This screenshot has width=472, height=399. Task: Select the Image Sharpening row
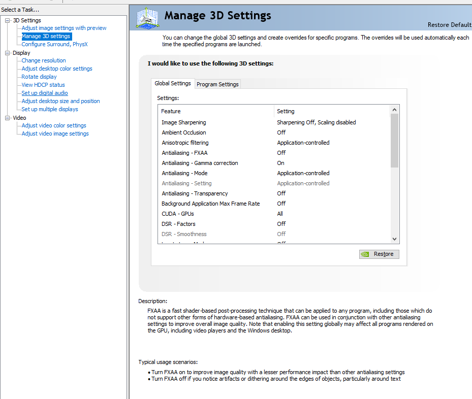[274, 122]
